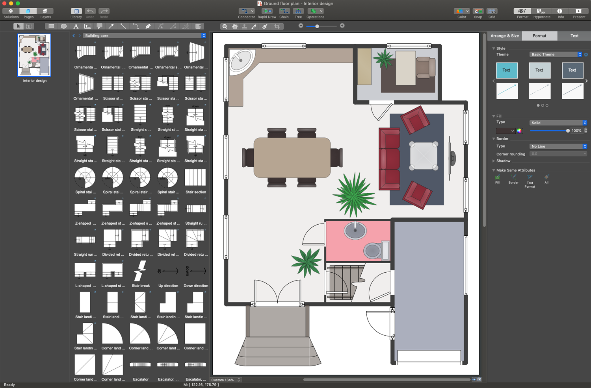This screenshot has width=591, height=388.
Task: Open the Hypernote panel
Action: coord(541,11)
